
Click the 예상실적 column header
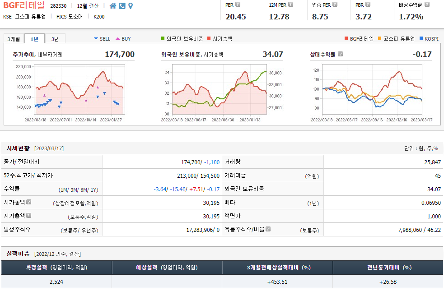point(167,268)
